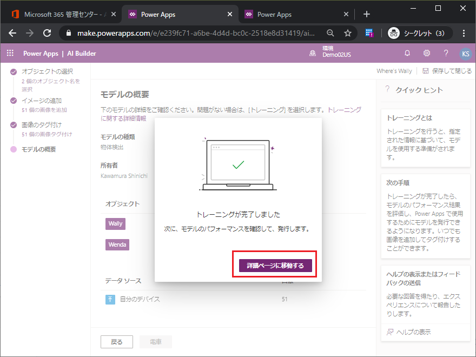Click the ヘルプの表示 feedback icon

pos(390,332)
